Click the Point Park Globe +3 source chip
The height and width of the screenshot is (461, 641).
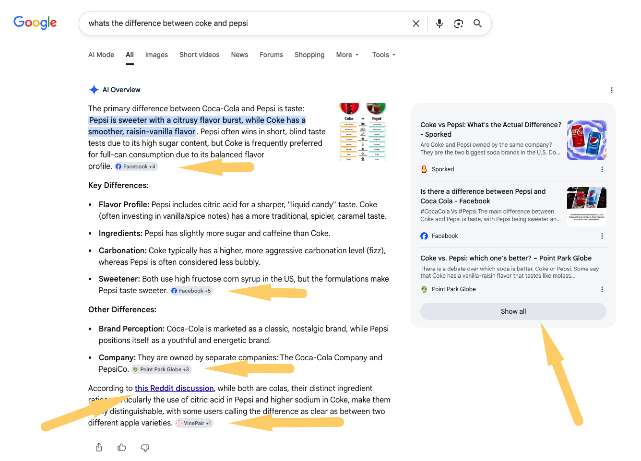tap(161, 369)
